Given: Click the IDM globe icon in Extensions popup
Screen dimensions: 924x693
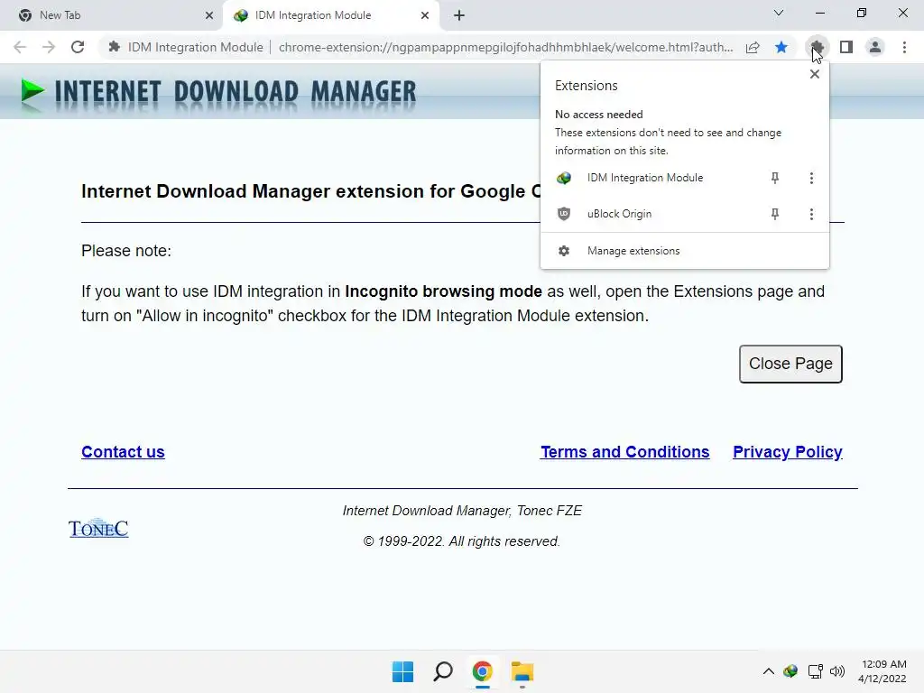Looking at the screenshot, I should pyautogui.click(x=564, y=178).
